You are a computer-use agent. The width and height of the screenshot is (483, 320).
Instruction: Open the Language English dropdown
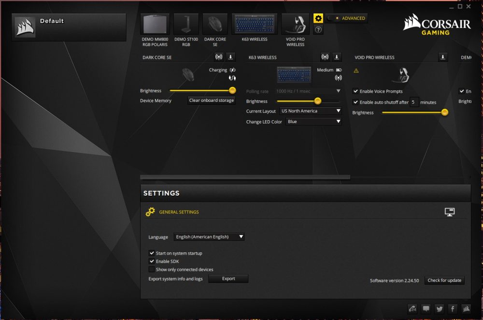point(209,237)
